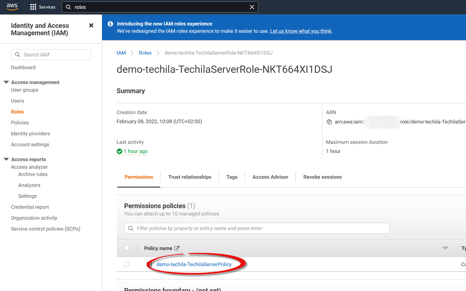Check the select-all policies checkbox
The width and height of the screenshot is (466, 291).
coord(127,248)
